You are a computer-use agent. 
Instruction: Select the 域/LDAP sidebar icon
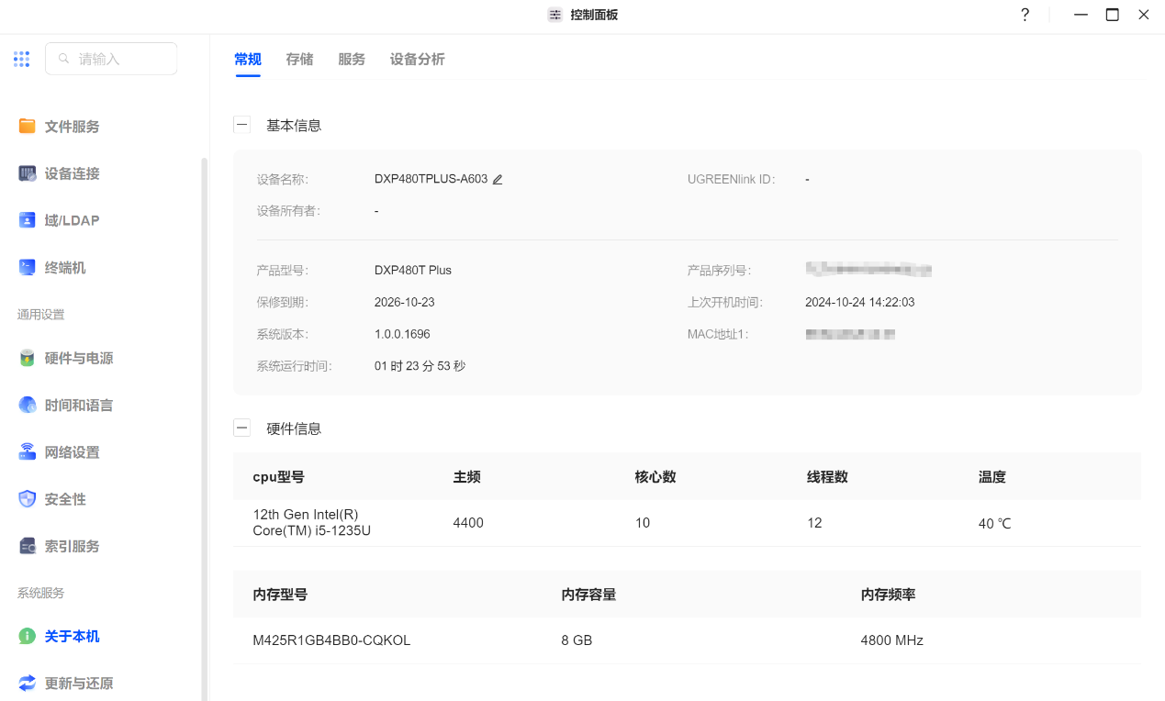[28, 220]
